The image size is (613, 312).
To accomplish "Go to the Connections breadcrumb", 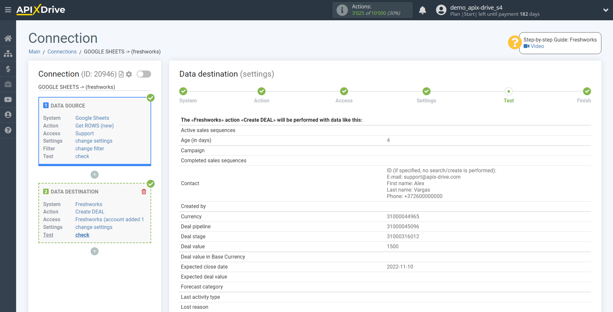I will [x=62, y=52].
